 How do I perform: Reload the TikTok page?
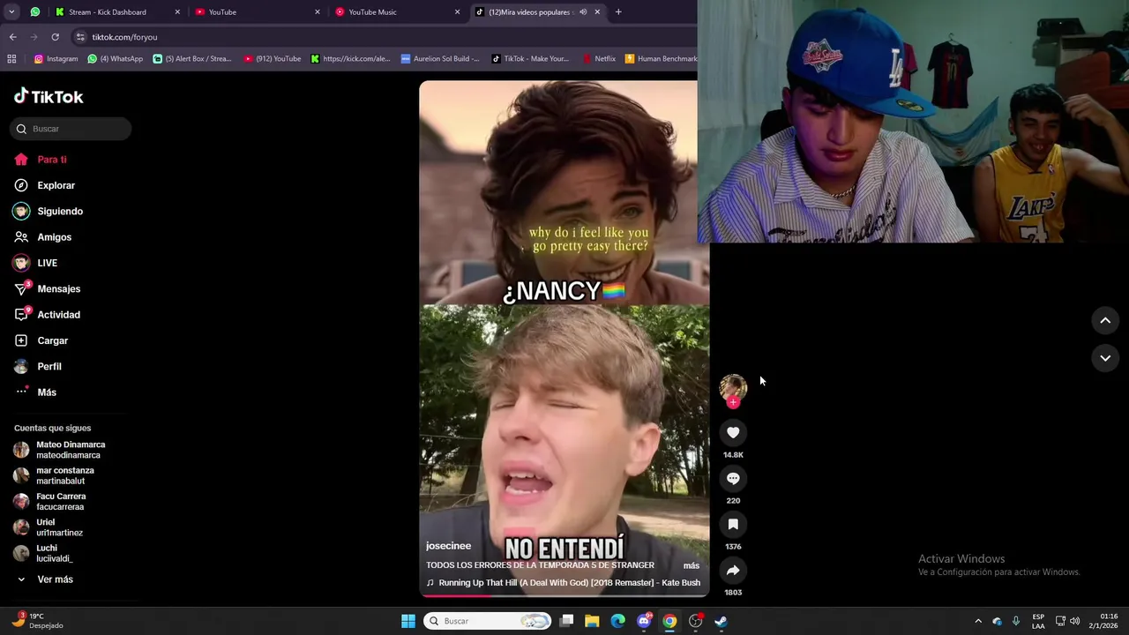tap(55, 37)
